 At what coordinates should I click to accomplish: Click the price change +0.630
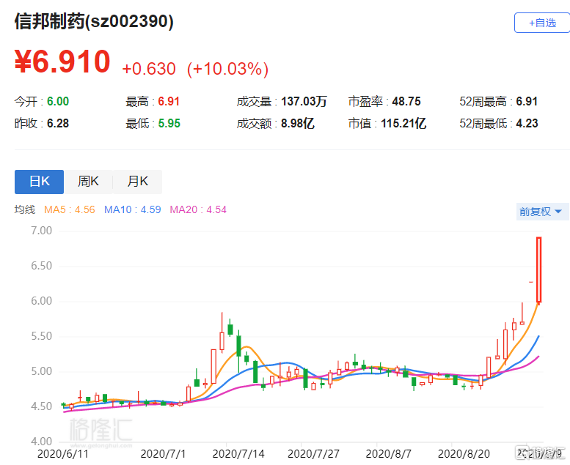[x=149, y=69]
